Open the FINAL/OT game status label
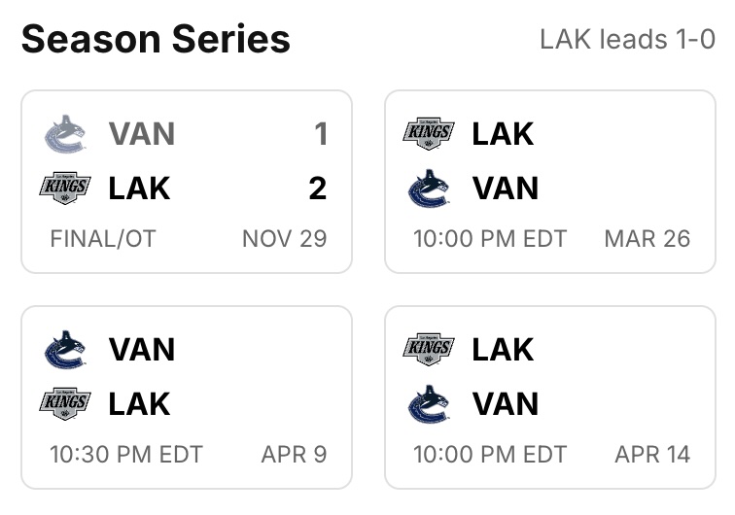The height and width of the screenshot is (515, 735). click(x=103, y=239)
